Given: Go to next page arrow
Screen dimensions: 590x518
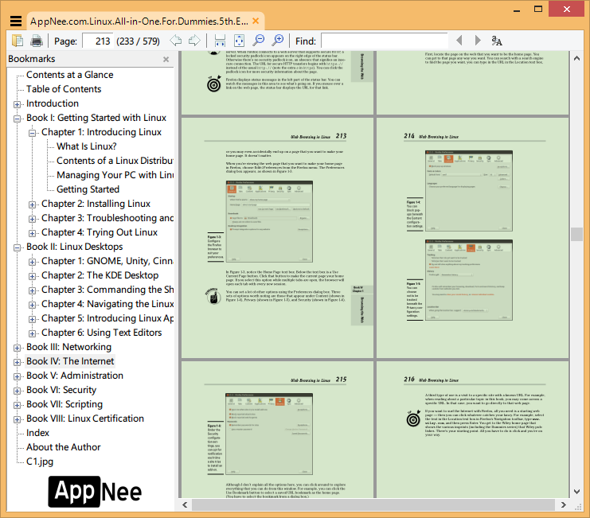Looking at the screenshot, I should (x=194, y=41).
